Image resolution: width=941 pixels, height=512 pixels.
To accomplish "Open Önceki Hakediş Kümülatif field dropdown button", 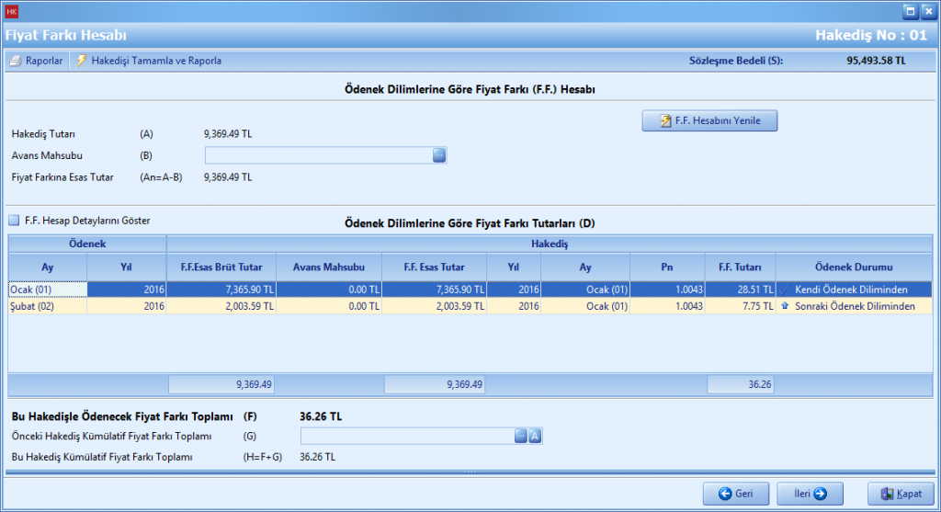I will point(521,436).
